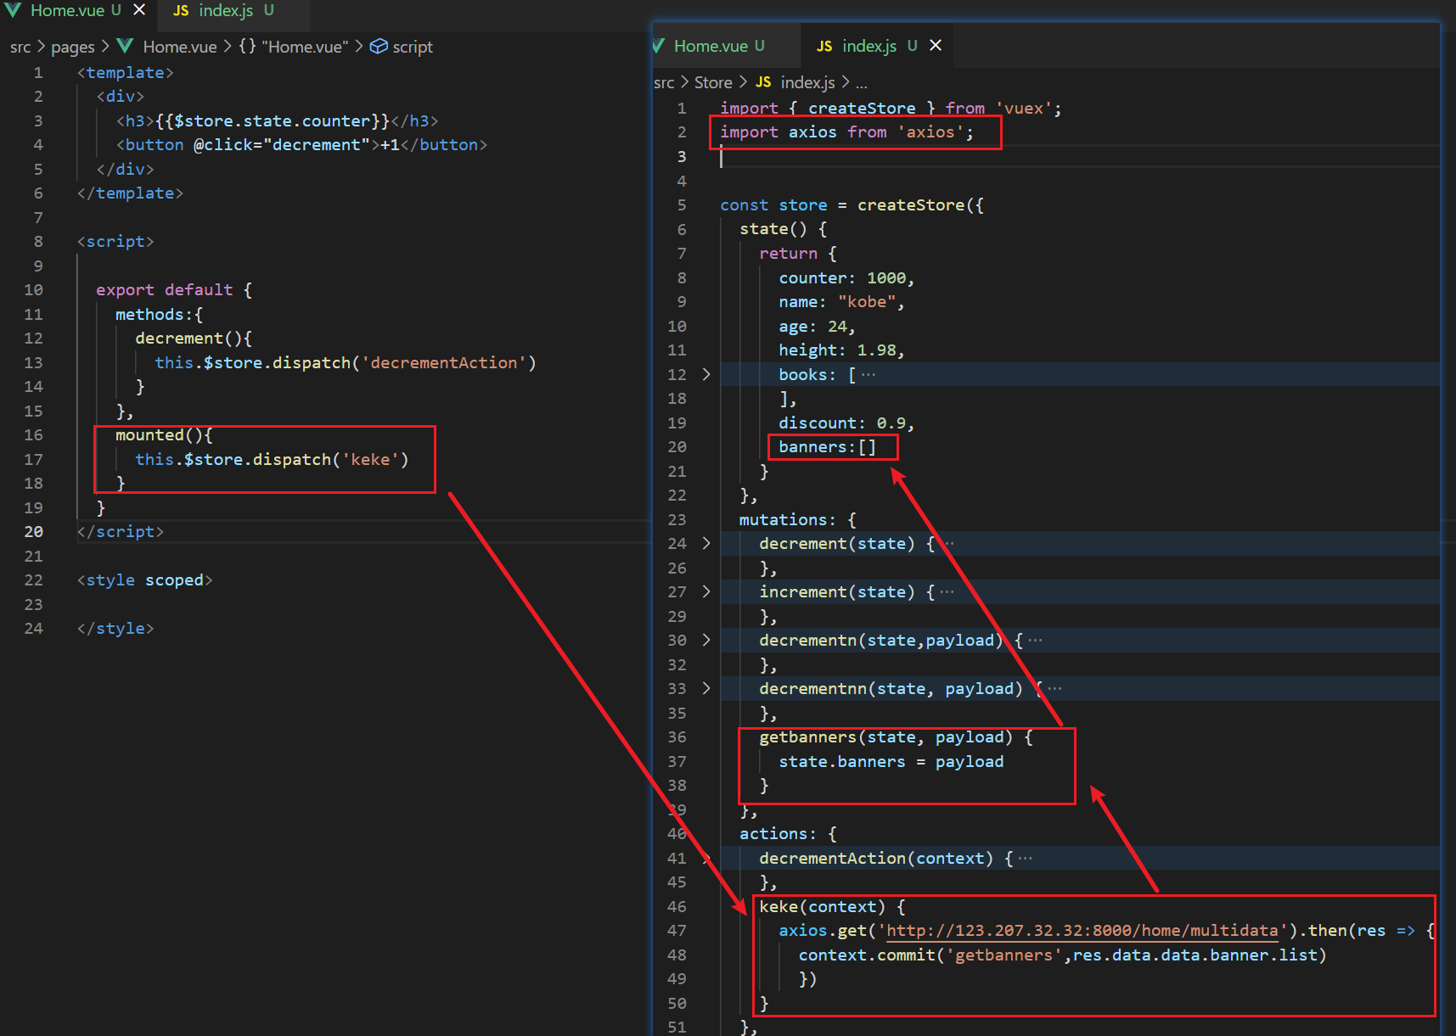Open 'script' breadcrumb segment
The height and width of the screenshot is (1036, 1456).
[x=413, y=47]
